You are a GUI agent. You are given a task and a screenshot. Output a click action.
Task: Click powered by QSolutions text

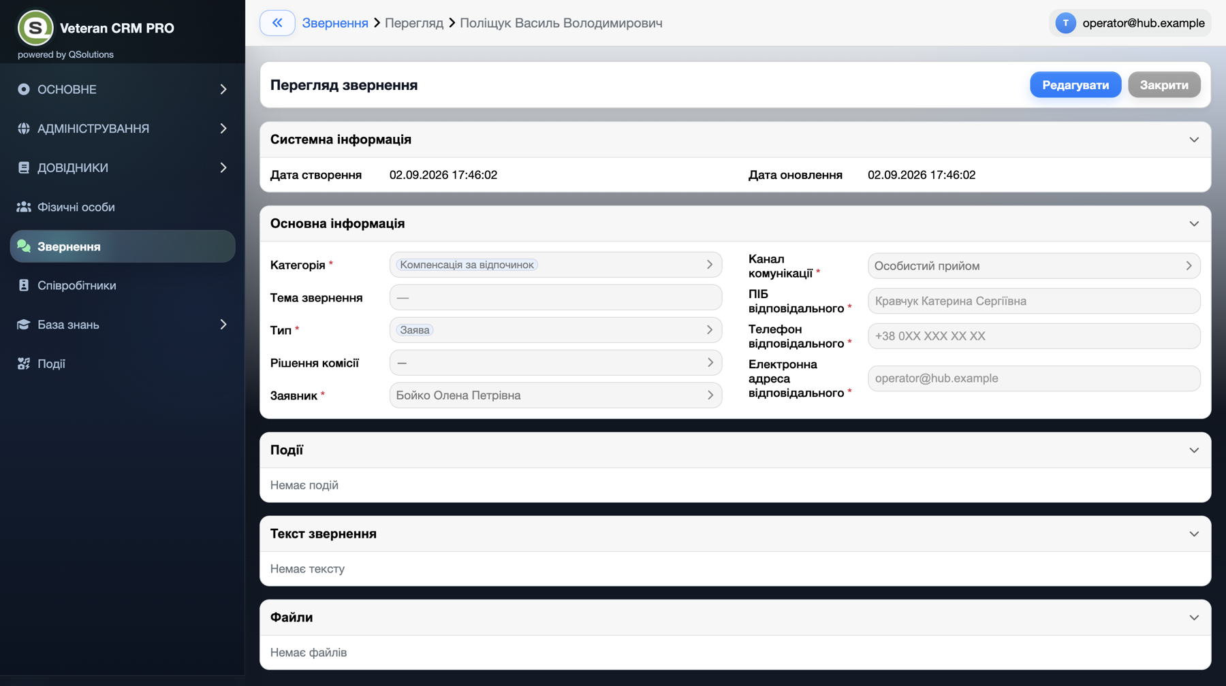pos(65,54)
